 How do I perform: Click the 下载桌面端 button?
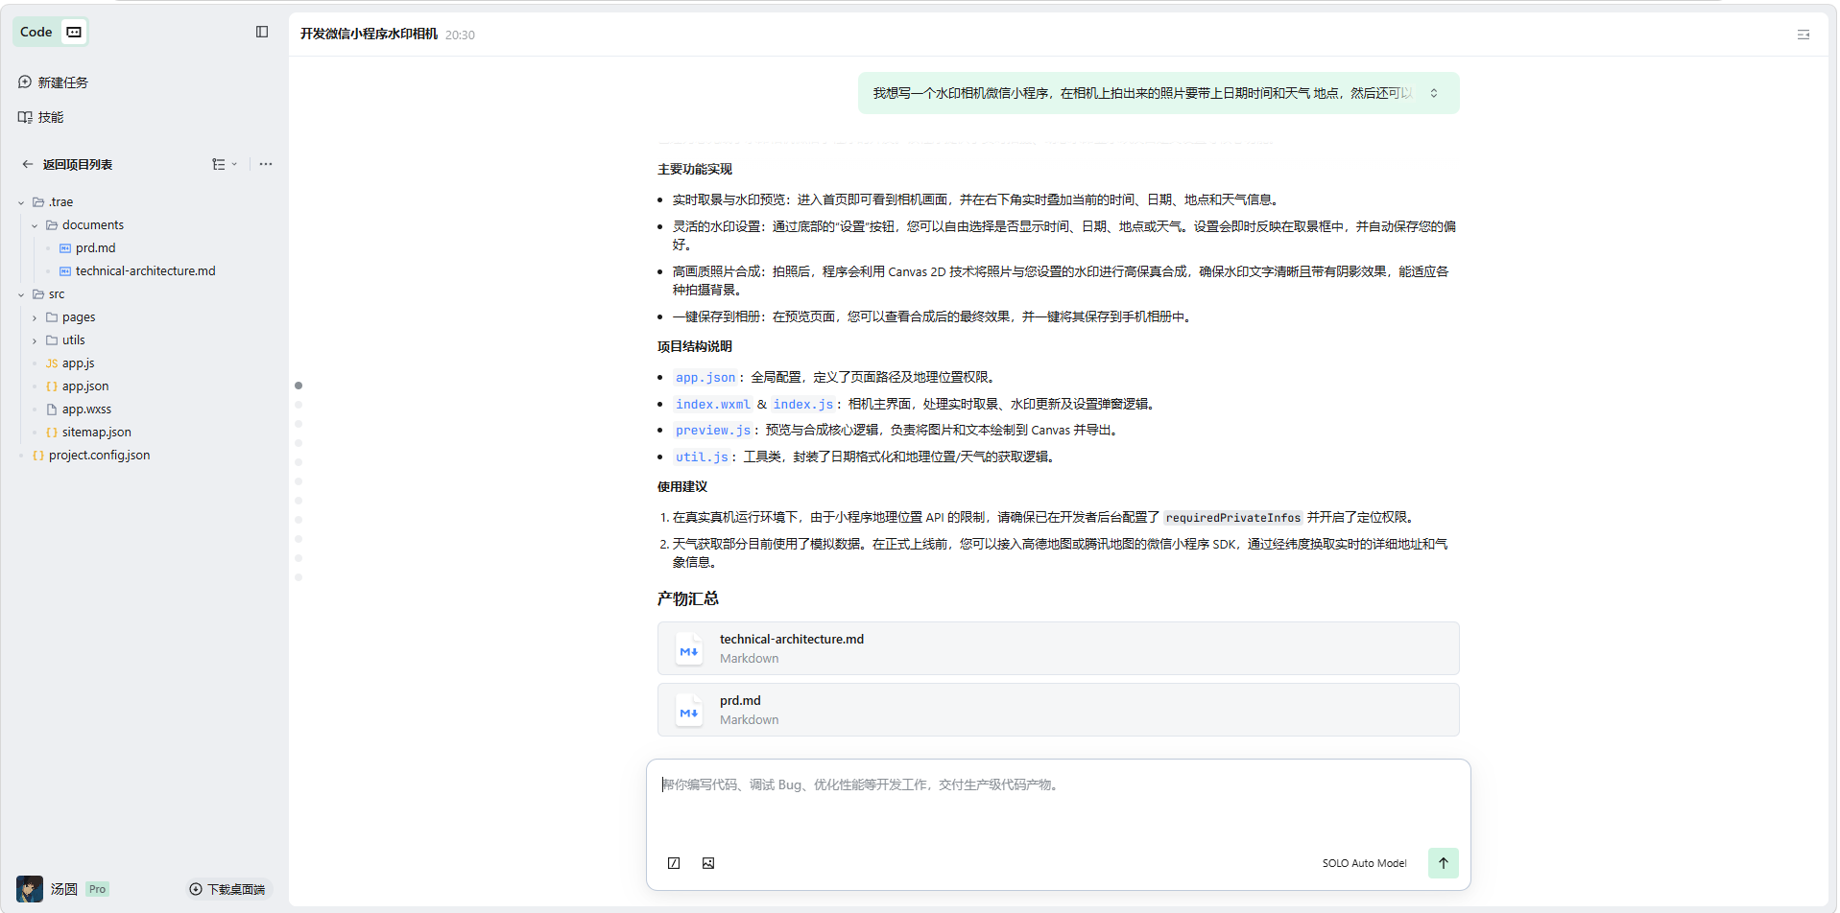pyautogui.click(x=227, y=889)
